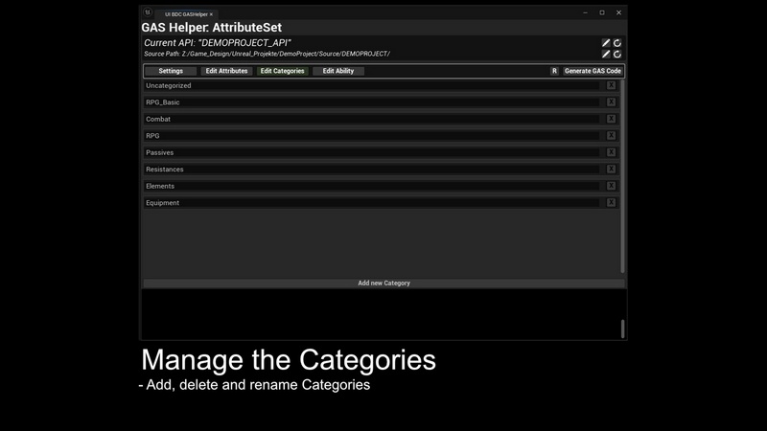
Task: Close the UI BDC GASHelper tab
Action: [x=211, y=14]
